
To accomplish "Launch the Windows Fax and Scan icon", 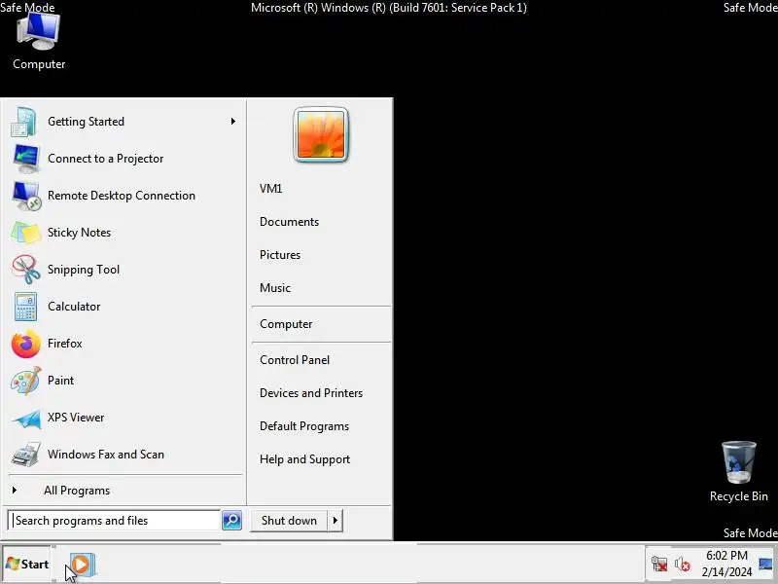I will click(x=26, y=455).
